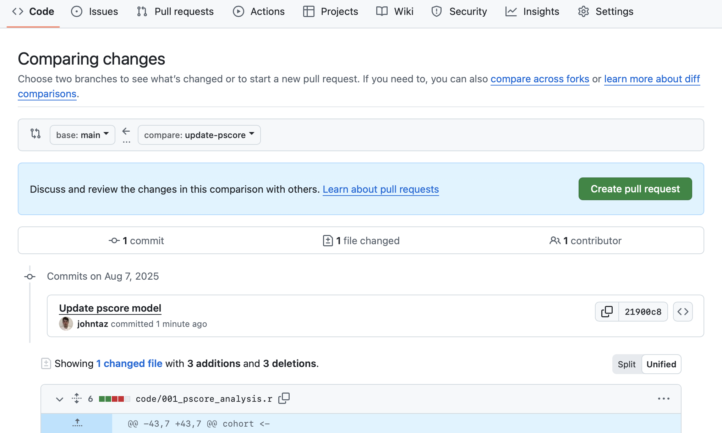Select the Unified diff view
Viewport: 722px width, 433px height.
pos(661,364)
